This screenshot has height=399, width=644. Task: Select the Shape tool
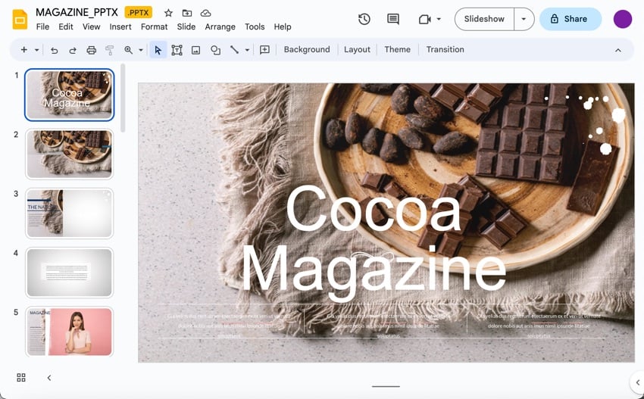pos(215,50)
